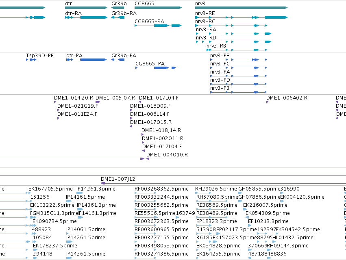Select EST RH29026.5prime

point(216,189)
